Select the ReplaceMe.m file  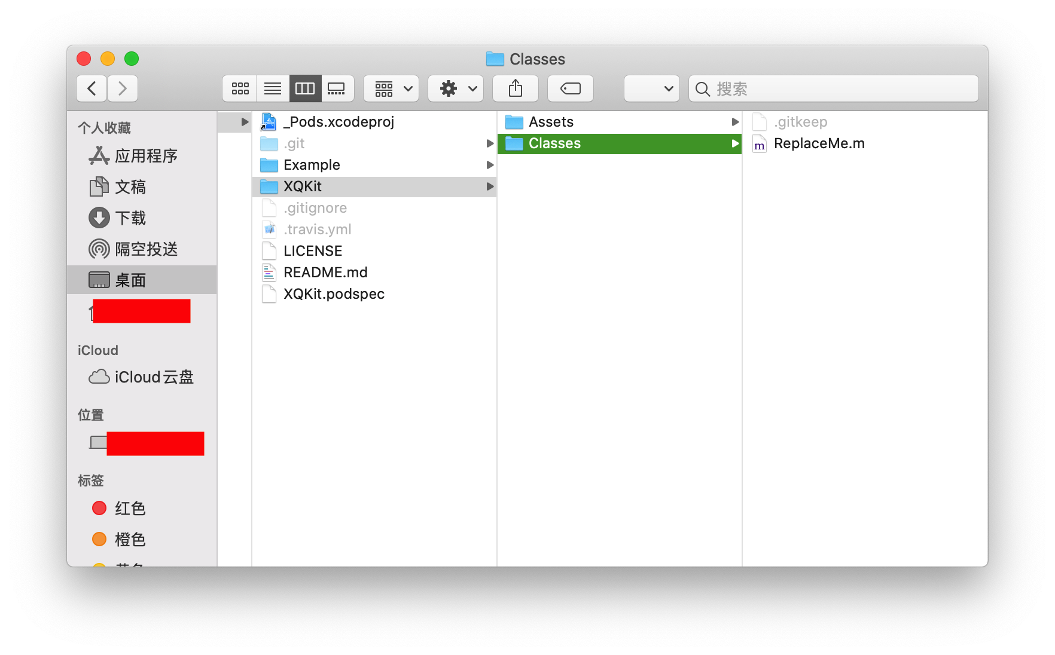[x=865, y=143]
